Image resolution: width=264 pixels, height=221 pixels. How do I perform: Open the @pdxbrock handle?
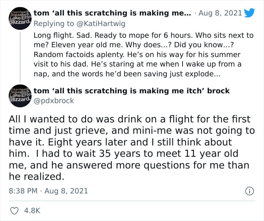[54, 101]
